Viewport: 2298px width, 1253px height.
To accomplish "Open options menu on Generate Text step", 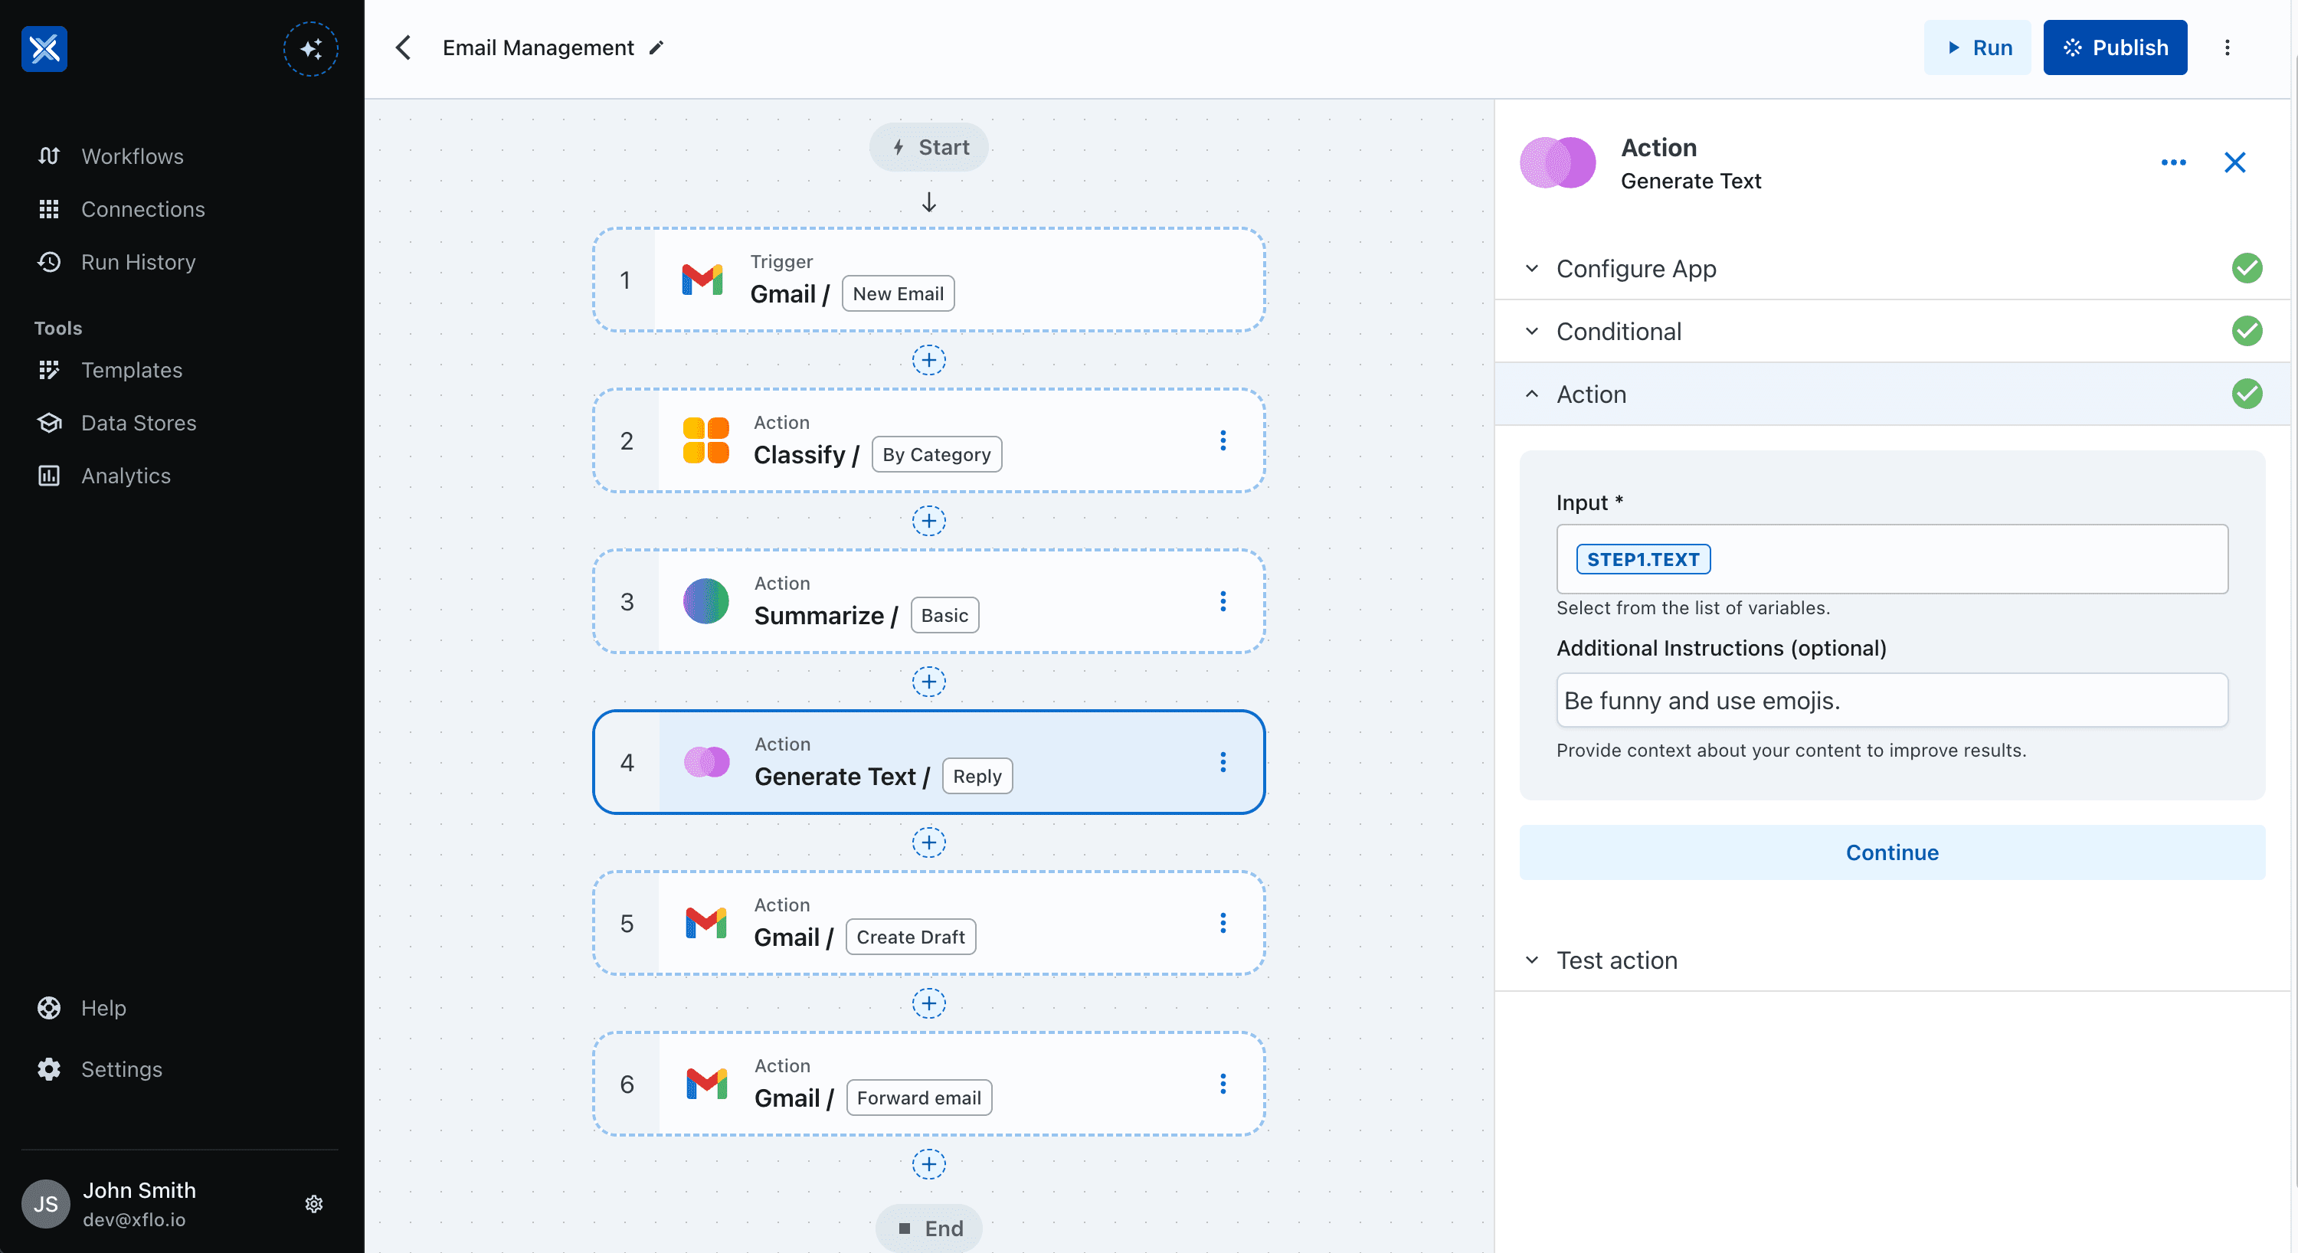I will [1223, 763].
